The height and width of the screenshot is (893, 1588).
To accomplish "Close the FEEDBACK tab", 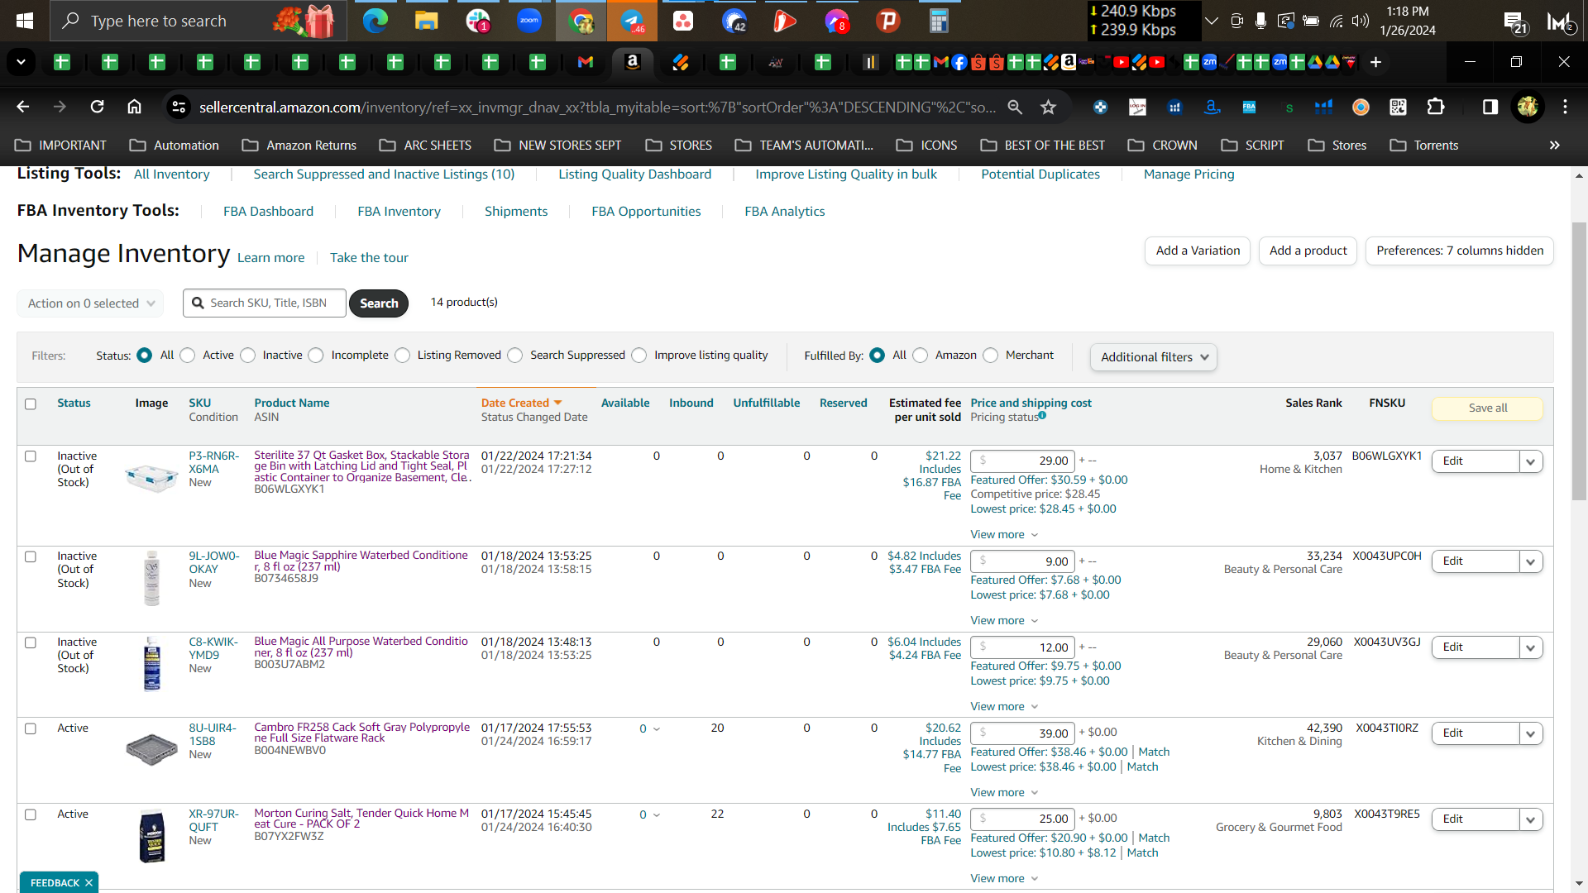I will [x=88, y=883].
